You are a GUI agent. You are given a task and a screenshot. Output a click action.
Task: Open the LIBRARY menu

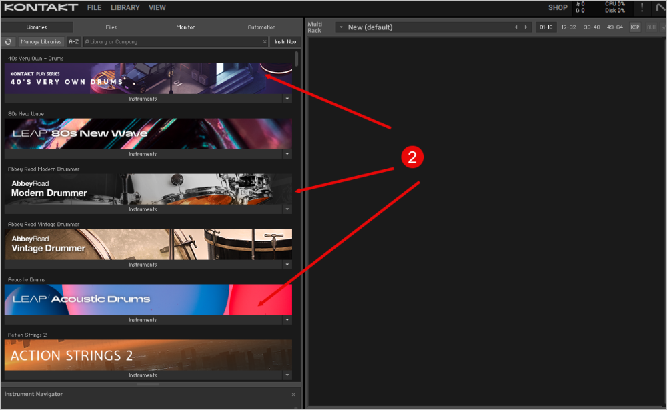point(125,7)
